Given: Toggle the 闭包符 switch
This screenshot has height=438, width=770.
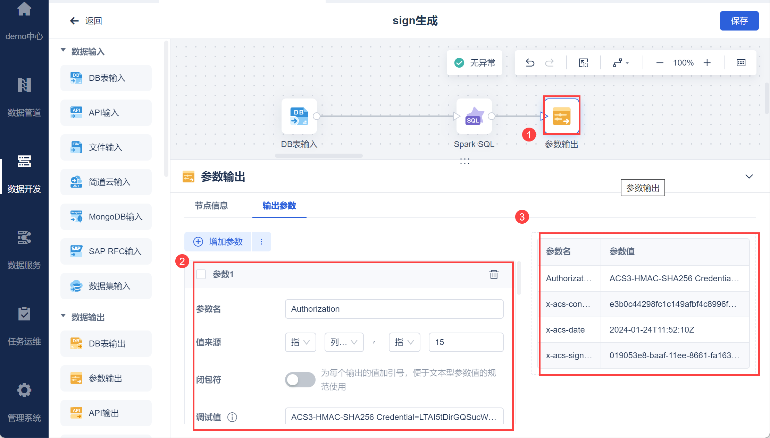Looking at the screenshot, I should (300, 379).
